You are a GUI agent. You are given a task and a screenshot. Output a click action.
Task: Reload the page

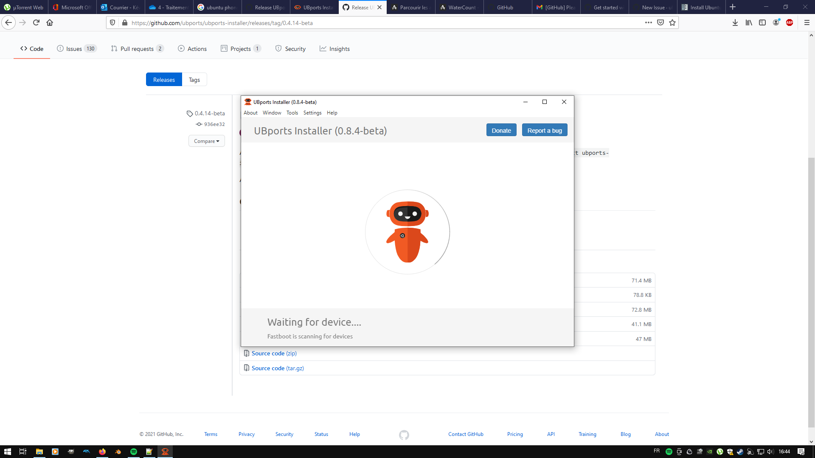coord(36,22)
